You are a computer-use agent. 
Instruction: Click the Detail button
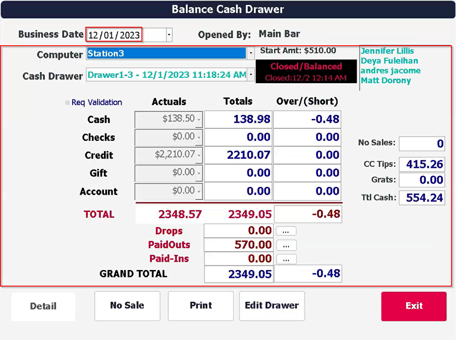coord(43,306)
